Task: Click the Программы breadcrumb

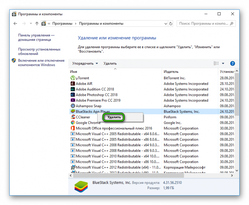Action: pyautogui.click(x=62, y=24)
